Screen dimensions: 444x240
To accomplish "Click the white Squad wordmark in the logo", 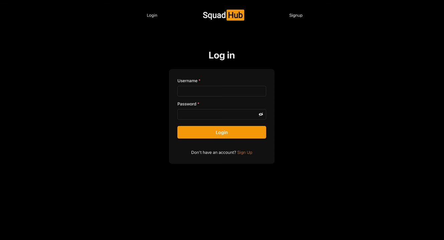I will [214, 15].
